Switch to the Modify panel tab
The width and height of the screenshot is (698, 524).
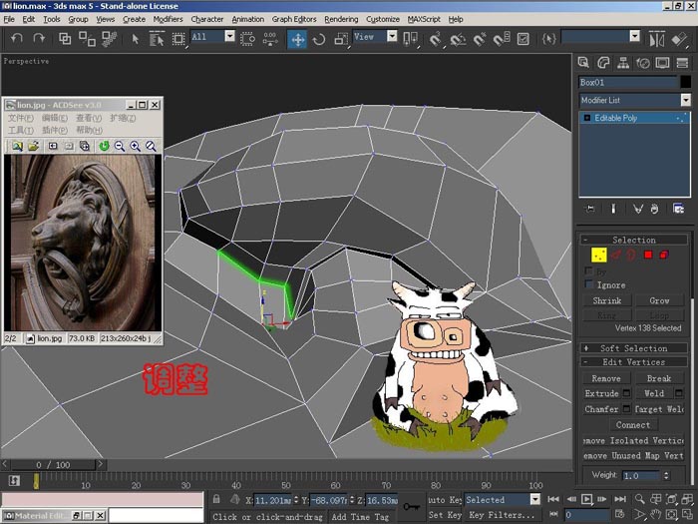point(603,63)
